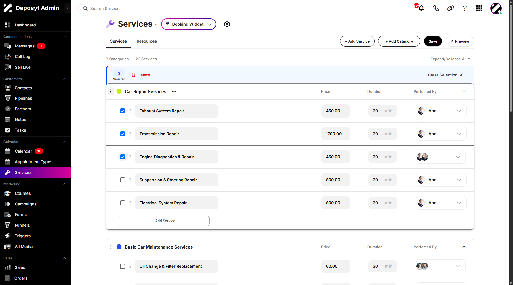
Task: Collapse the Basic Car Maintenance Services category
Action: (x=464, y=247)
